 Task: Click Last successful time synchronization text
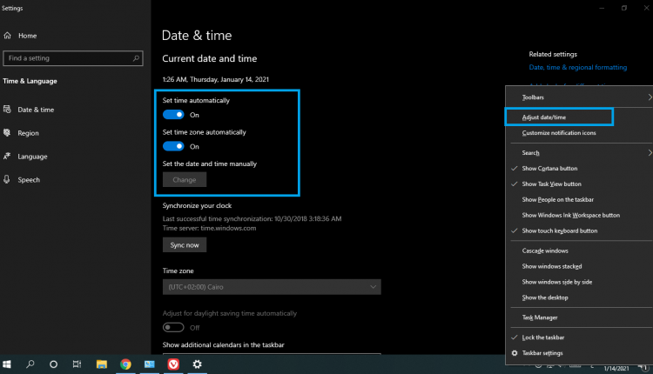[x=252, y=219]
